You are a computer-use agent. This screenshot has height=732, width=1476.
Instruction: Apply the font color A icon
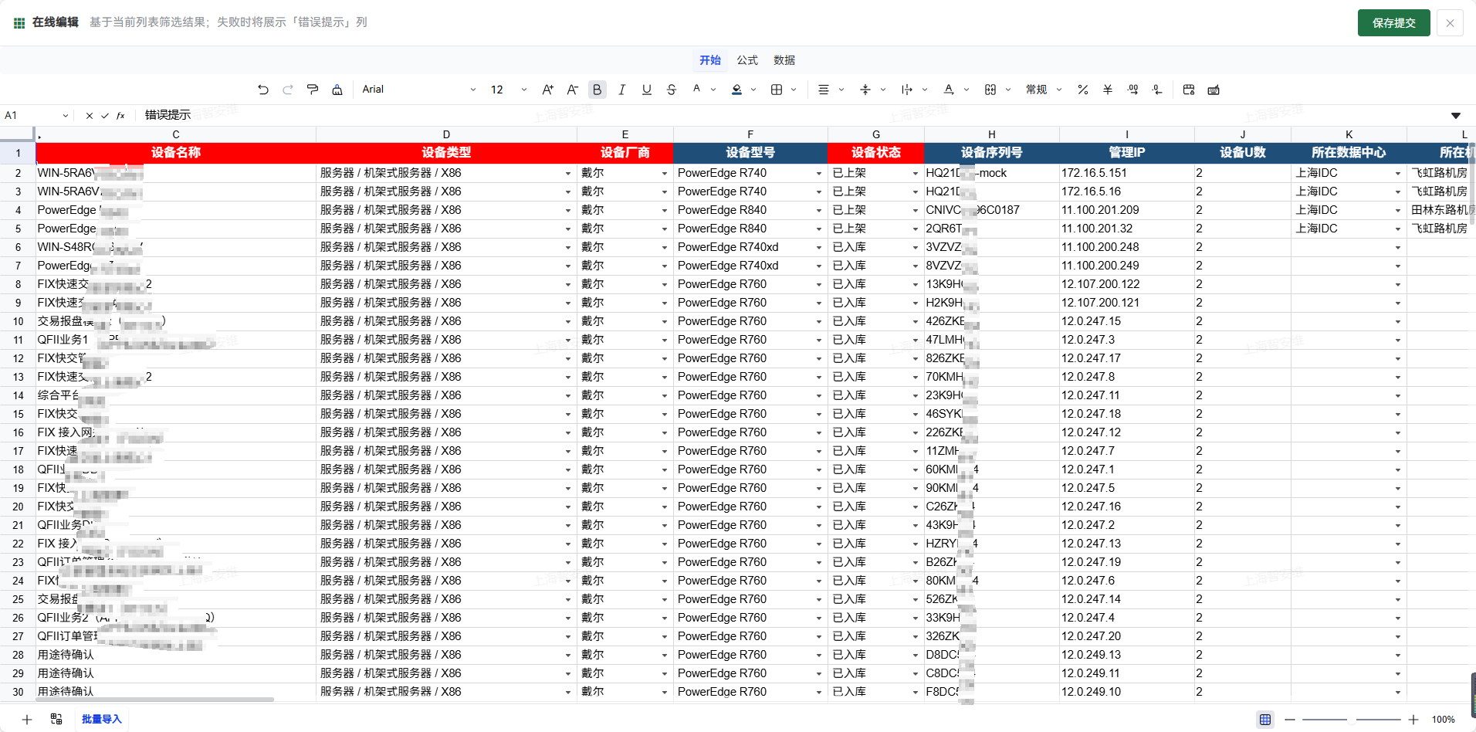click(x=696, y=89)
